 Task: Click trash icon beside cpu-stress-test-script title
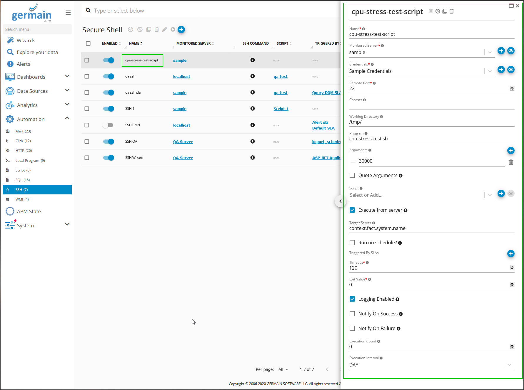(452, 11)
